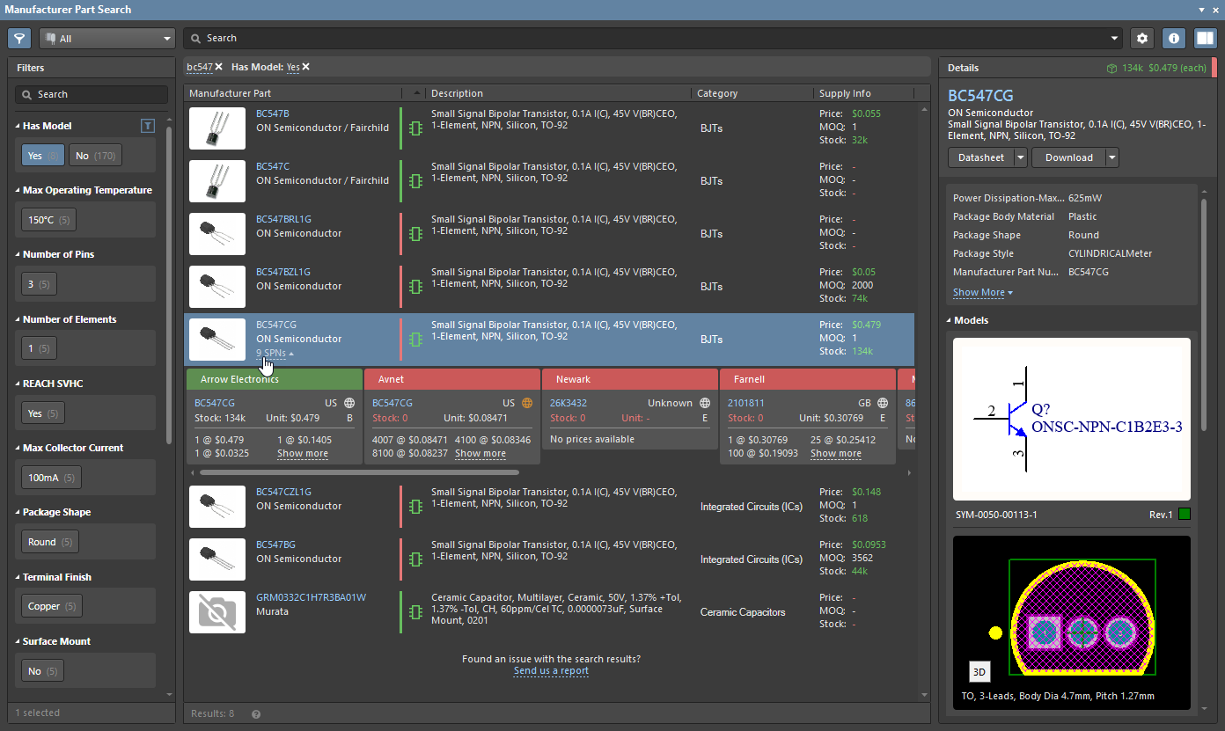The width and height of the screenshot is (1225, 731).
Task: Toggle the Copper terminal finish filter
Action: (52, 606)
